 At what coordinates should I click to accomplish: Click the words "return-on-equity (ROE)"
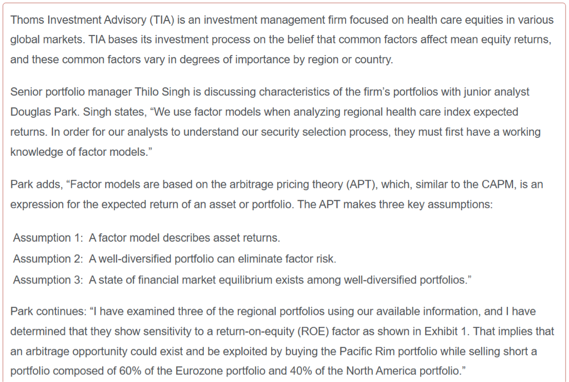(x=267, y=331)
